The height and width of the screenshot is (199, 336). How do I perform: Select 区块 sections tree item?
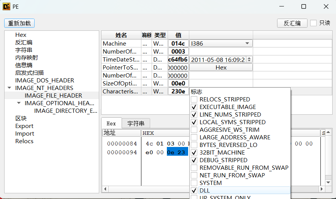click(x=21, y=118)
